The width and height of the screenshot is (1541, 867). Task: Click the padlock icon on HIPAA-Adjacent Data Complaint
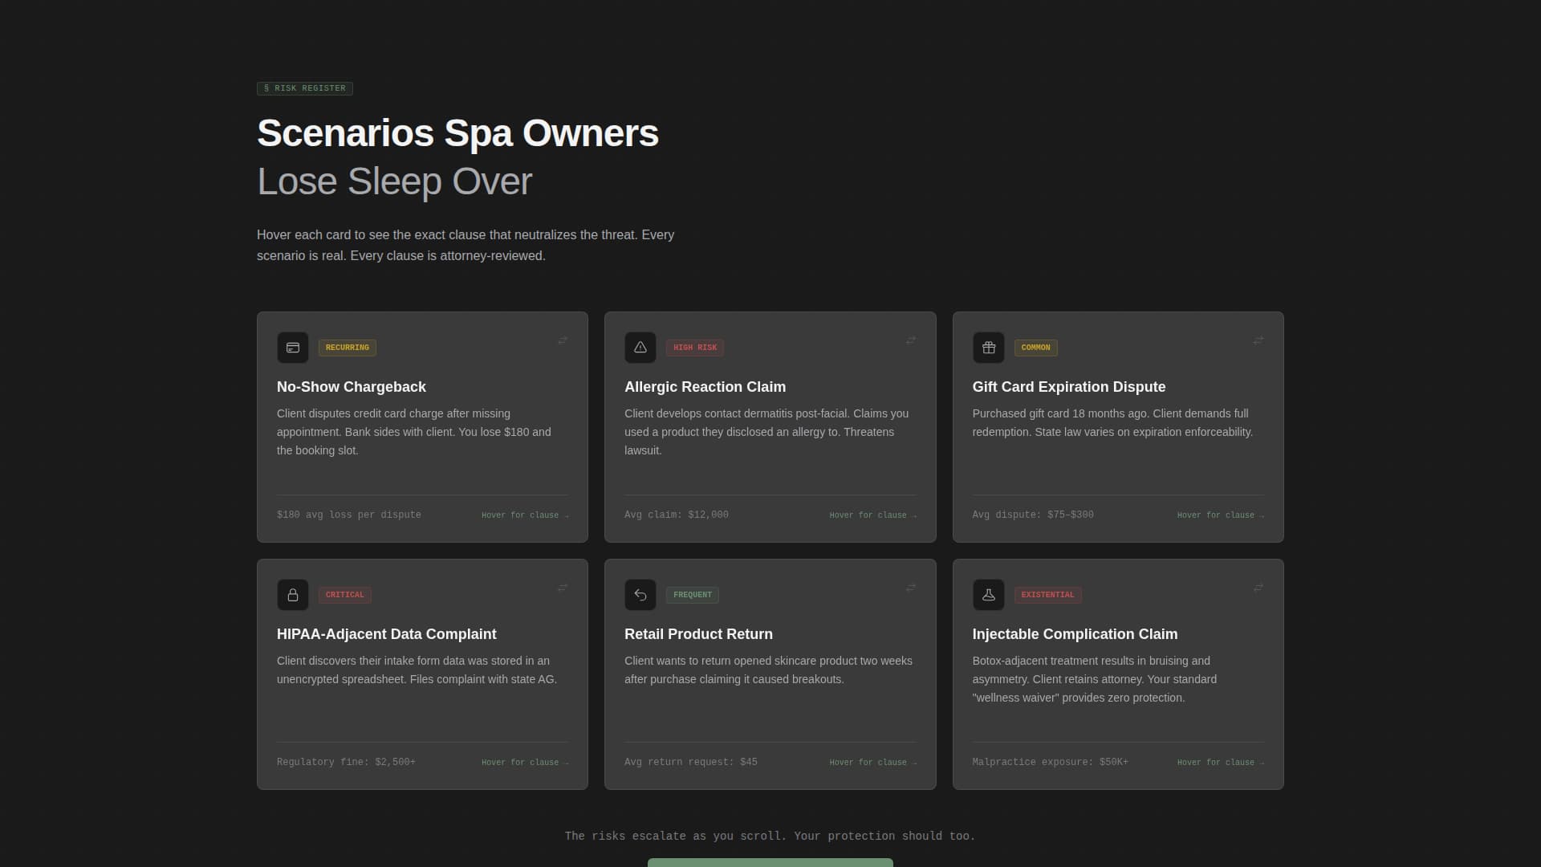coord(293,595)
